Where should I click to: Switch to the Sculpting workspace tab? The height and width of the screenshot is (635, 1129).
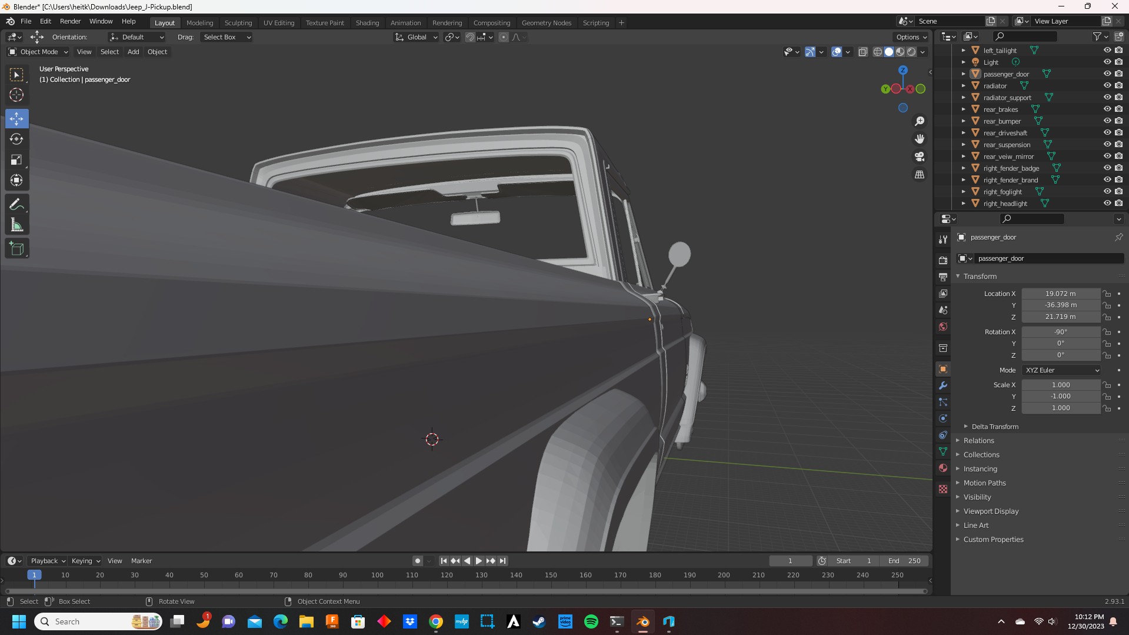click(238, 23)
